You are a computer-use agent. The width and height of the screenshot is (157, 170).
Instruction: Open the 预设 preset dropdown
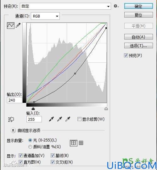click(65, 6)
